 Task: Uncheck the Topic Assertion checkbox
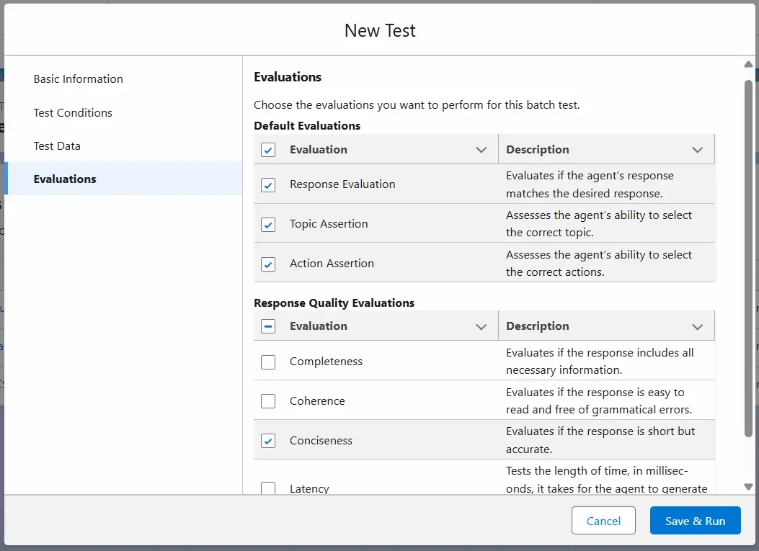click(268, 225)
